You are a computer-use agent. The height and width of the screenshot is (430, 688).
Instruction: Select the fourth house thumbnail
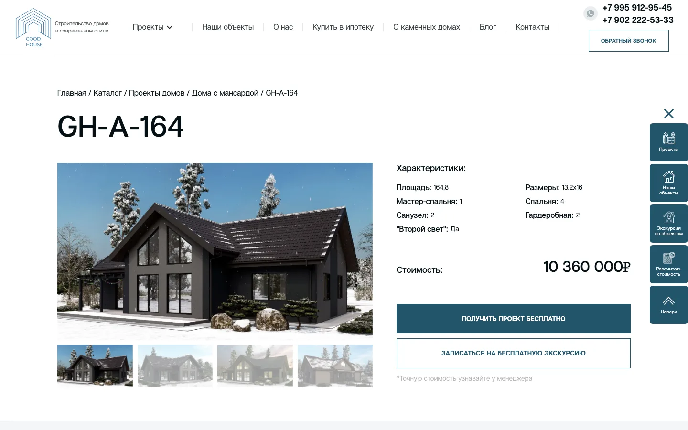[x=335, y=366]
